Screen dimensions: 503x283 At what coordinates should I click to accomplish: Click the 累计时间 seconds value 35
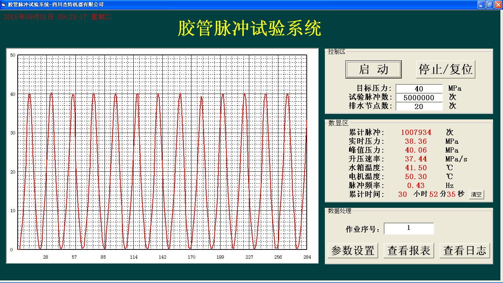pyautogui.click(x=451, y=194)
